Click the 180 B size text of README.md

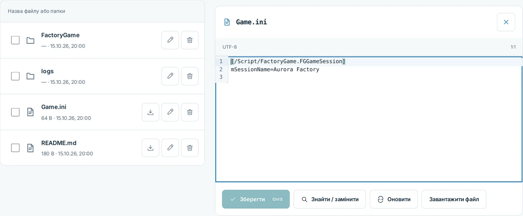tap(48, 154)
